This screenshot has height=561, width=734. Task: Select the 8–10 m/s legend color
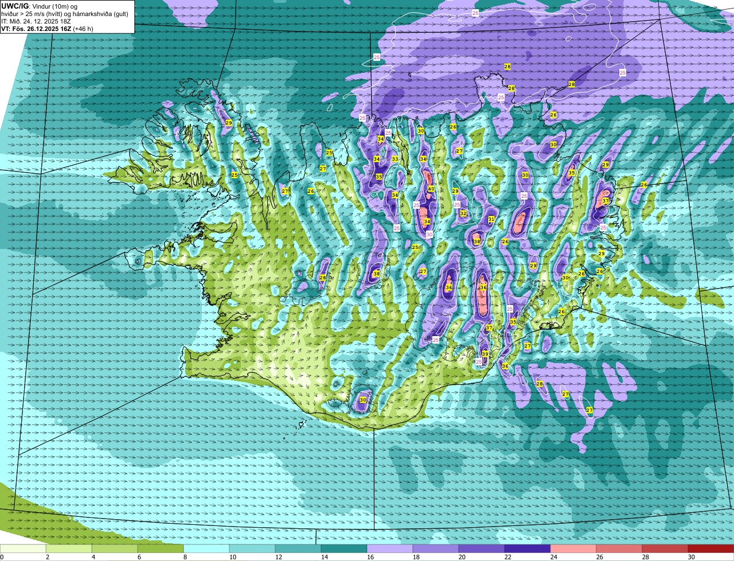tap(206, 548)
